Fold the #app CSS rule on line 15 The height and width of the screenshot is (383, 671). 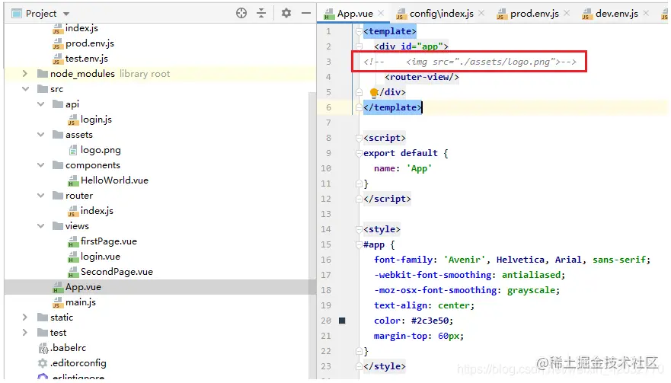coord(359,244)
